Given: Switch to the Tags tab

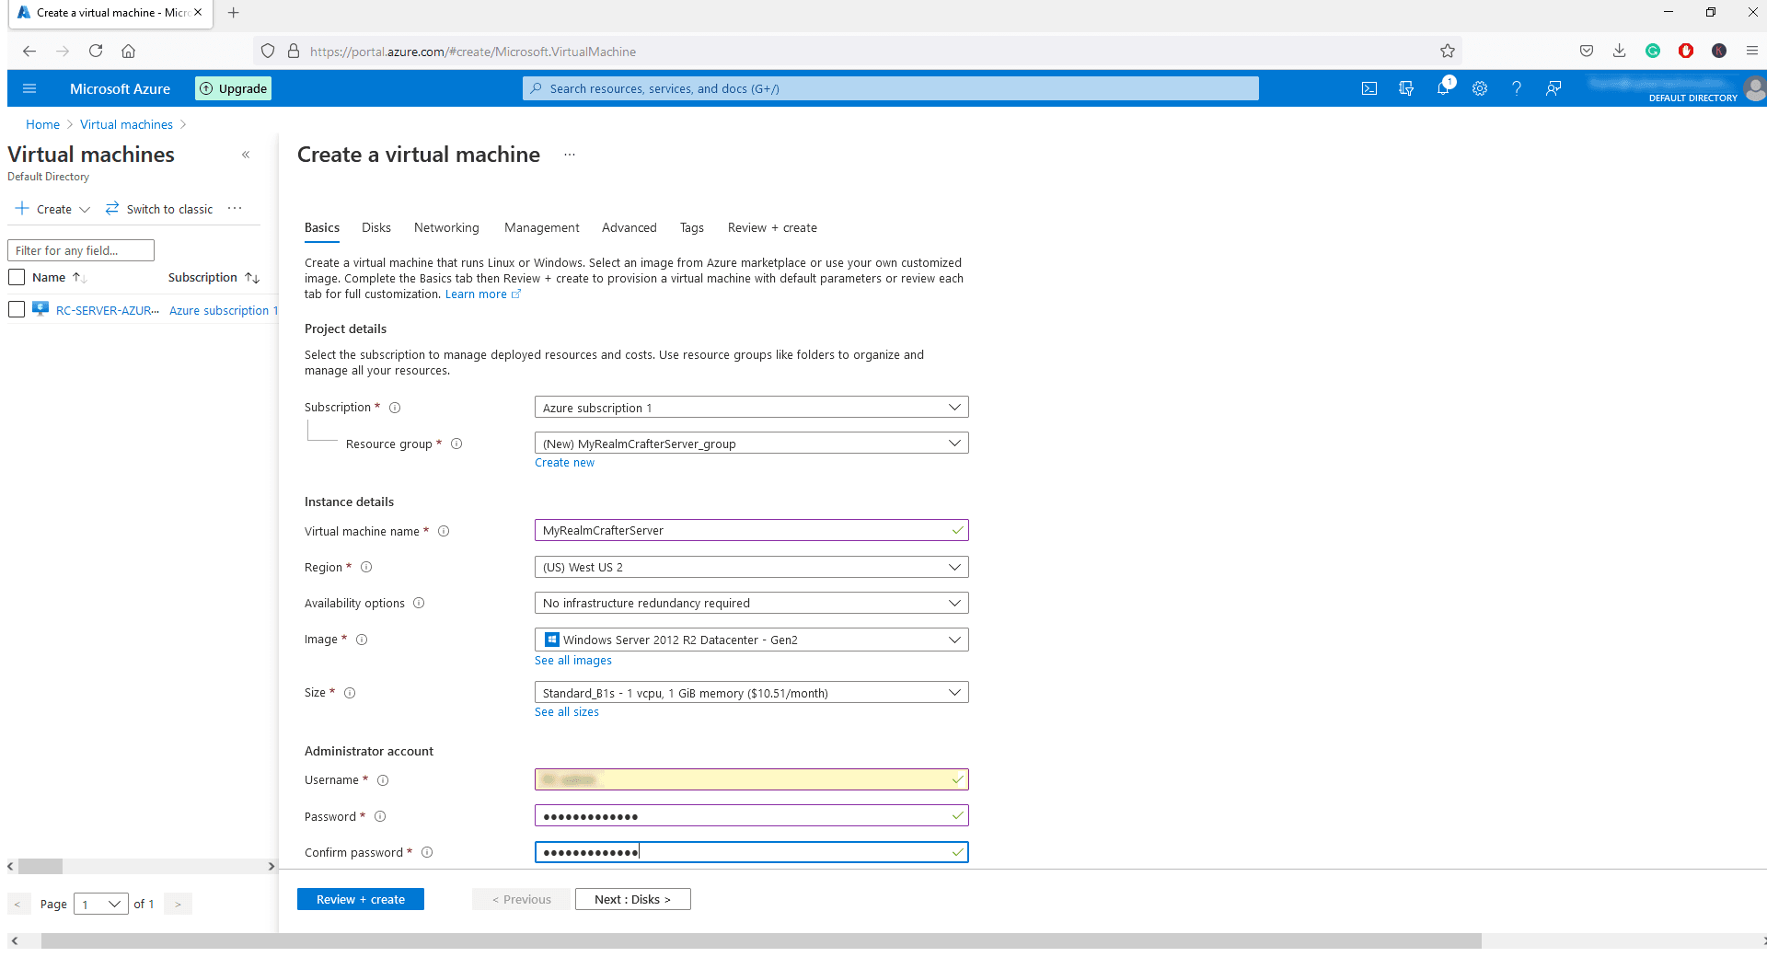Looking at the screenshot, I should pos(692,227).
